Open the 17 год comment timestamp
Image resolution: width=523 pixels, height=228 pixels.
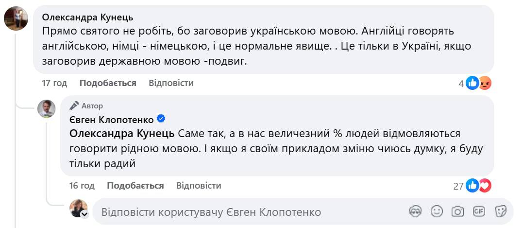tap(54, 83)
